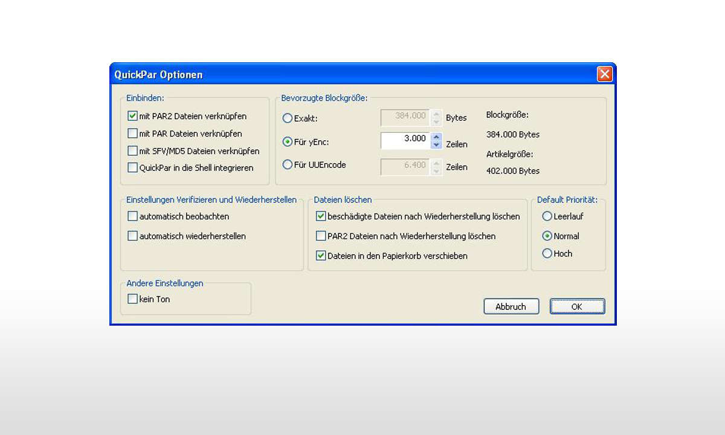Select the "Für yEnc" radio button
Screen dimensions: 725x435
(288, 142)
